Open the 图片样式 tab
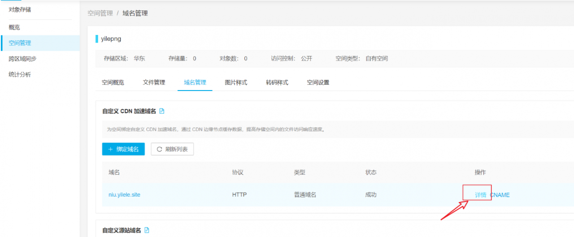The width and height of the screenshot is (574, 237). pos(236,82)
